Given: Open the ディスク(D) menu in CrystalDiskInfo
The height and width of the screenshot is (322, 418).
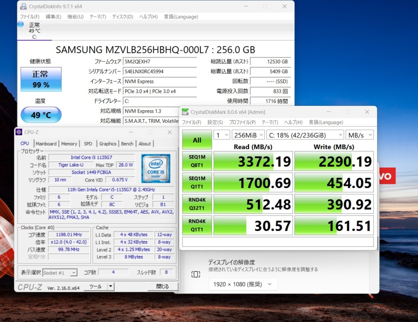Looking at the screenshot, I should 122,17.
